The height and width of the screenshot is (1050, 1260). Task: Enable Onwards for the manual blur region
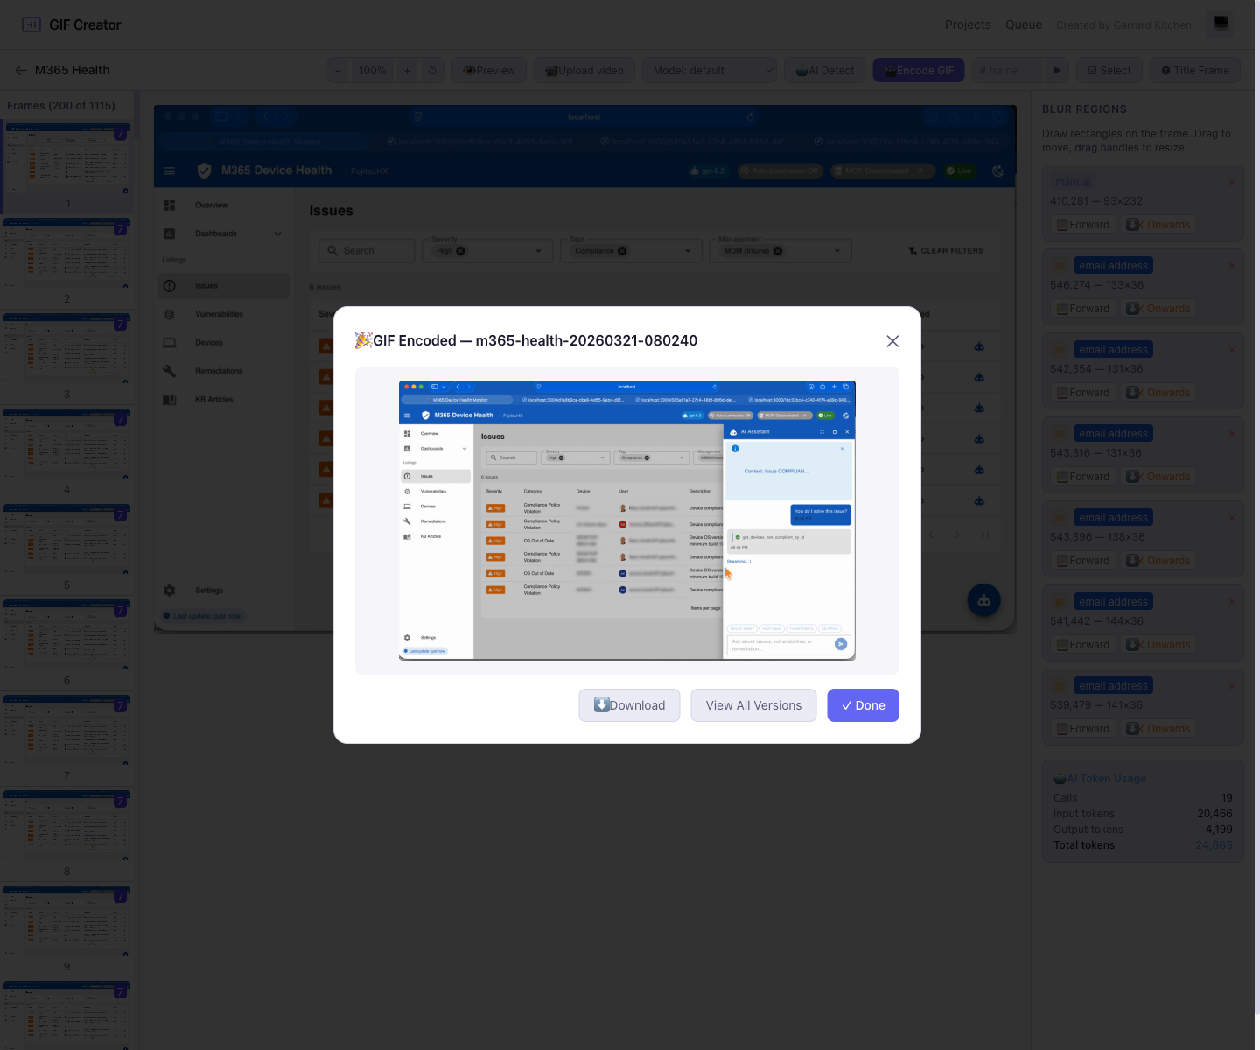coord(1158,224)
